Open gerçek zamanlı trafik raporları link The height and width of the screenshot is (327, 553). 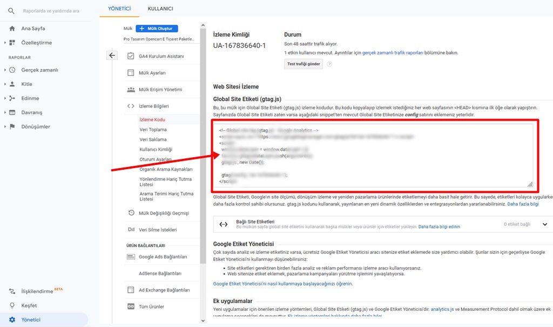coord(393,53)
